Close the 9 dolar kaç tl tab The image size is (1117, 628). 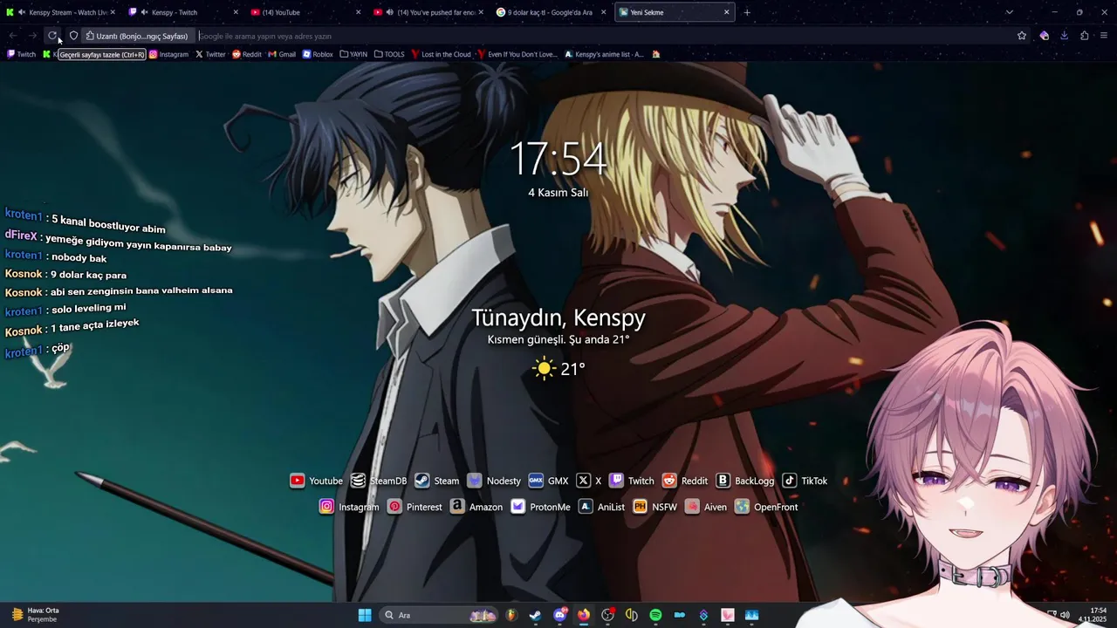[603, 12]
